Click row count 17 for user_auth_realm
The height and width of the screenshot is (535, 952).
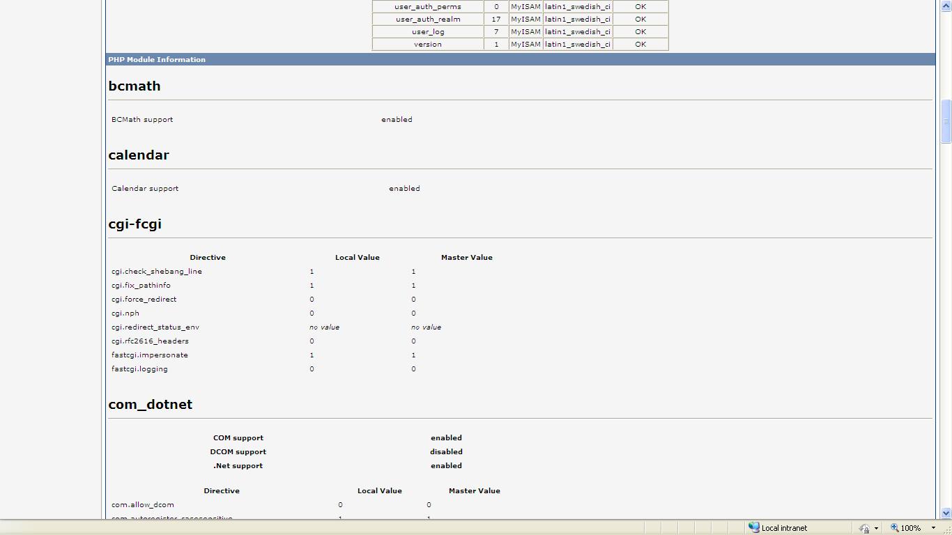pyautogui.click(x=496, y=19)
